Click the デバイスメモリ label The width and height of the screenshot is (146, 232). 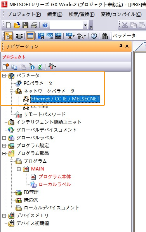coord(32,216)
